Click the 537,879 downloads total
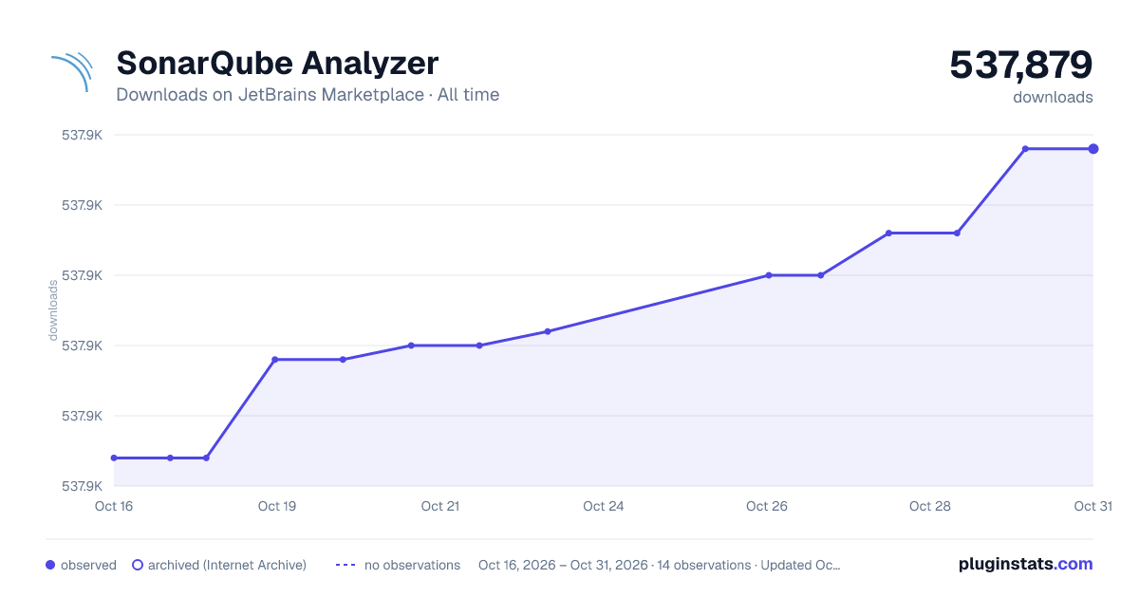Viewport: 1139px width, 598px height. (x=1021, y=65)
